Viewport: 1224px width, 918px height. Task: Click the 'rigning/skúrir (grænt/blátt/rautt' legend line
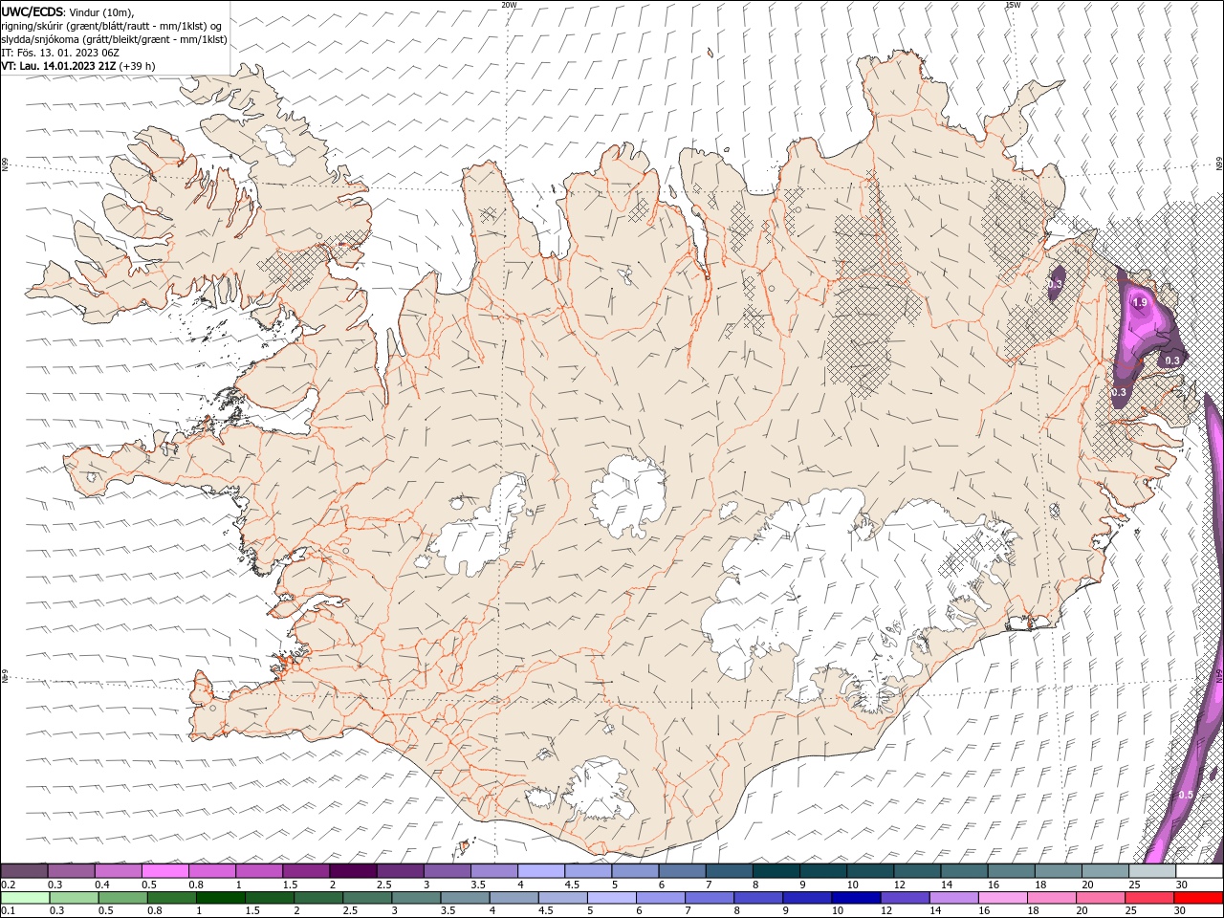[x=113, y=26]
